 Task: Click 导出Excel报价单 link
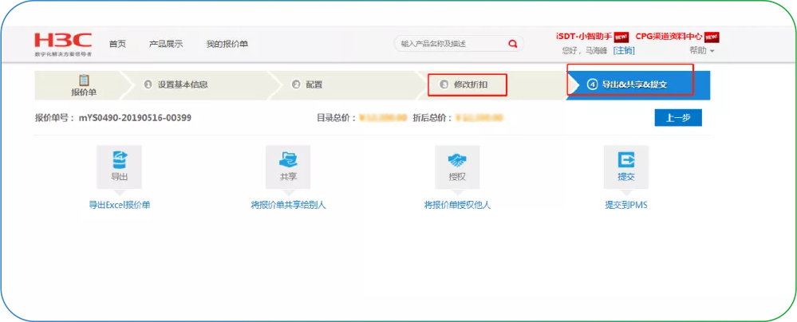click(120, 205)
